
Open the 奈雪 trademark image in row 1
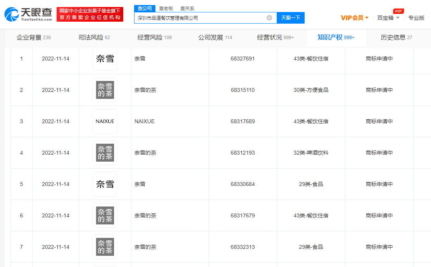tap(105, 59)
